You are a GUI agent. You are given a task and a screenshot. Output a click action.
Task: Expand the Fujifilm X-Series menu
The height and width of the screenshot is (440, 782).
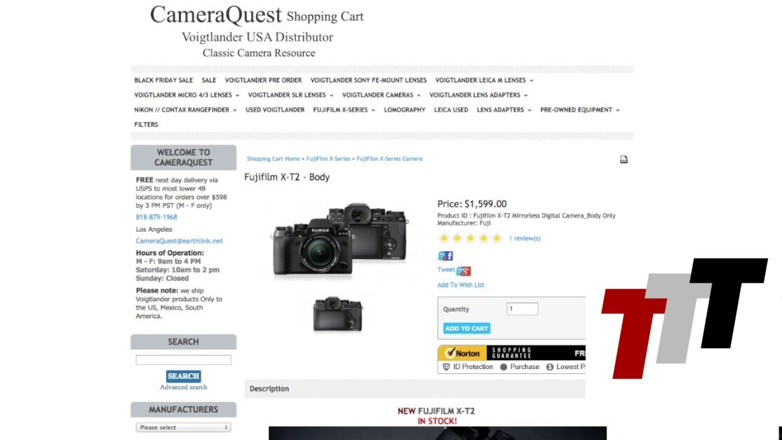tap(344, 109)
